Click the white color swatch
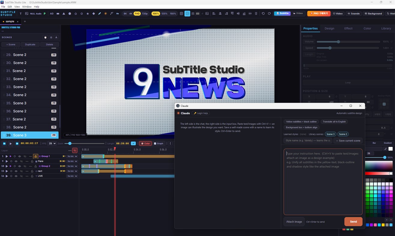 pos(390,149)
